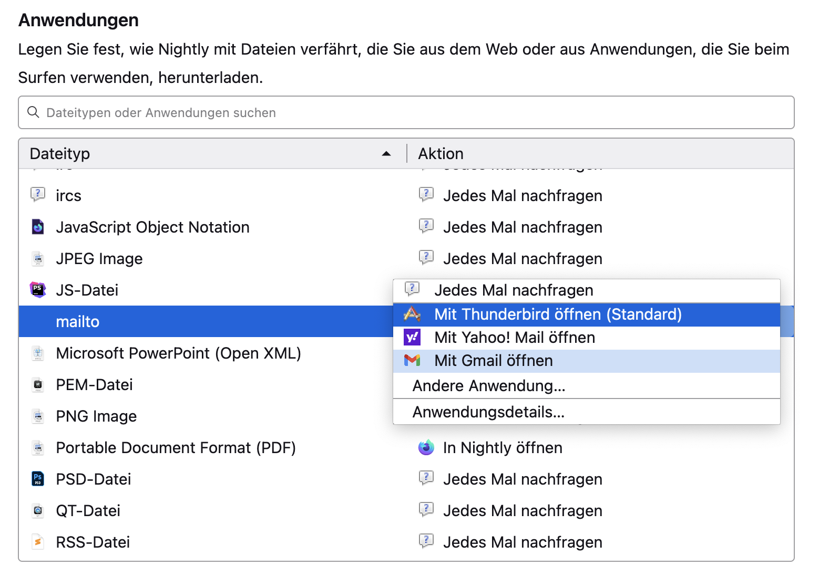This screenshot has height=587, width=819.
Task: Click the JavaScript Object Notation file icon
Action: tap(38, 227)
